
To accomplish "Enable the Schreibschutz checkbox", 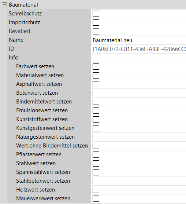I will point(96,14).
